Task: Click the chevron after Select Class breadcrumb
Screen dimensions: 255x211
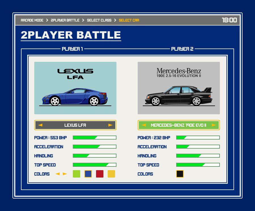Action: pos(115,20)
